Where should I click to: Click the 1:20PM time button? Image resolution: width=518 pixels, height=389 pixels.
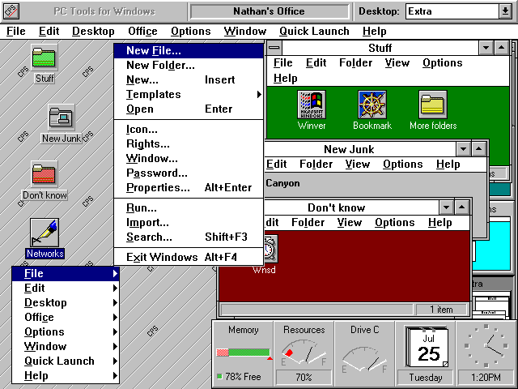[x=486, y=378]
